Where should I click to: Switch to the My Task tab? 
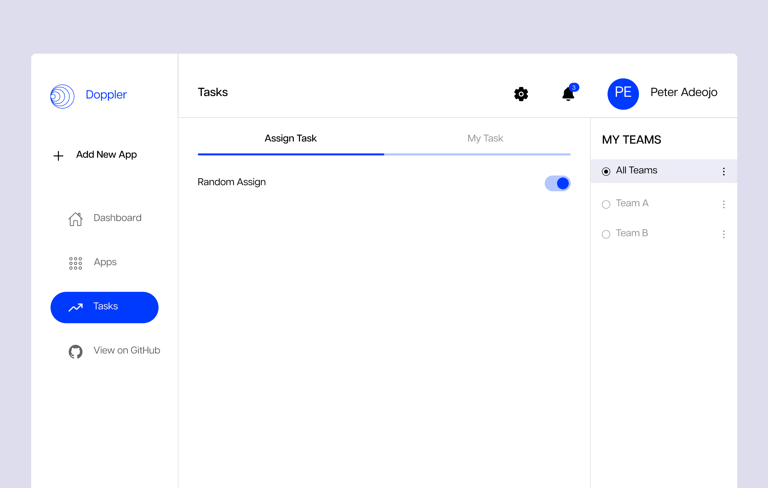(485, 138)
